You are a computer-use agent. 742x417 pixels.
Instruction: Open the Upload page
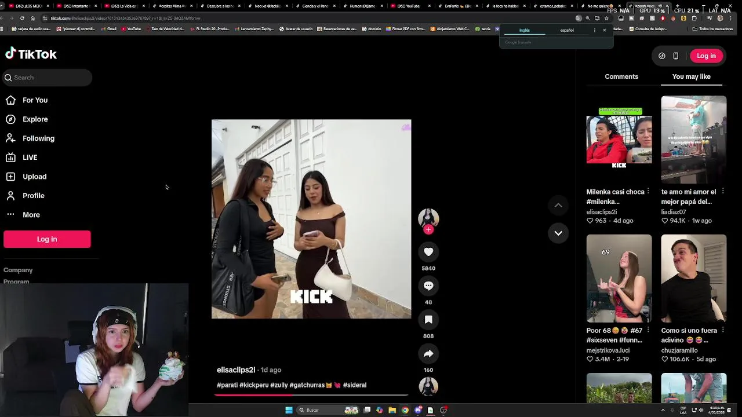click(x=34, y=177)
